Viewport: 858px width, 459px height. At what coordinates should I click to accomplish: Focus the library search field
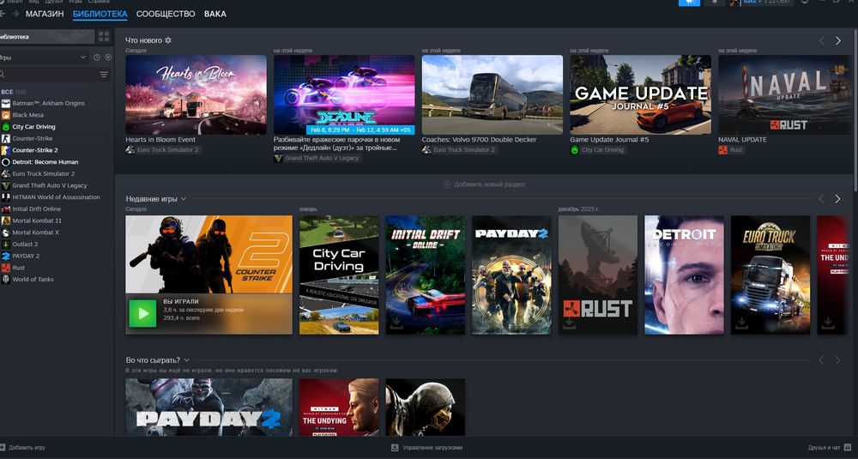[49, 75]
